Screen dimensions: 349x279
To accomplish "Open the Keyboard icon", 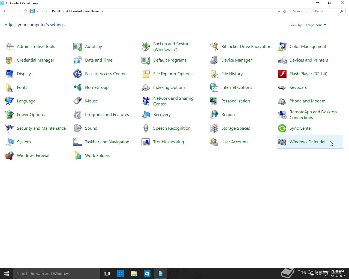I will (x=282, y=87).
